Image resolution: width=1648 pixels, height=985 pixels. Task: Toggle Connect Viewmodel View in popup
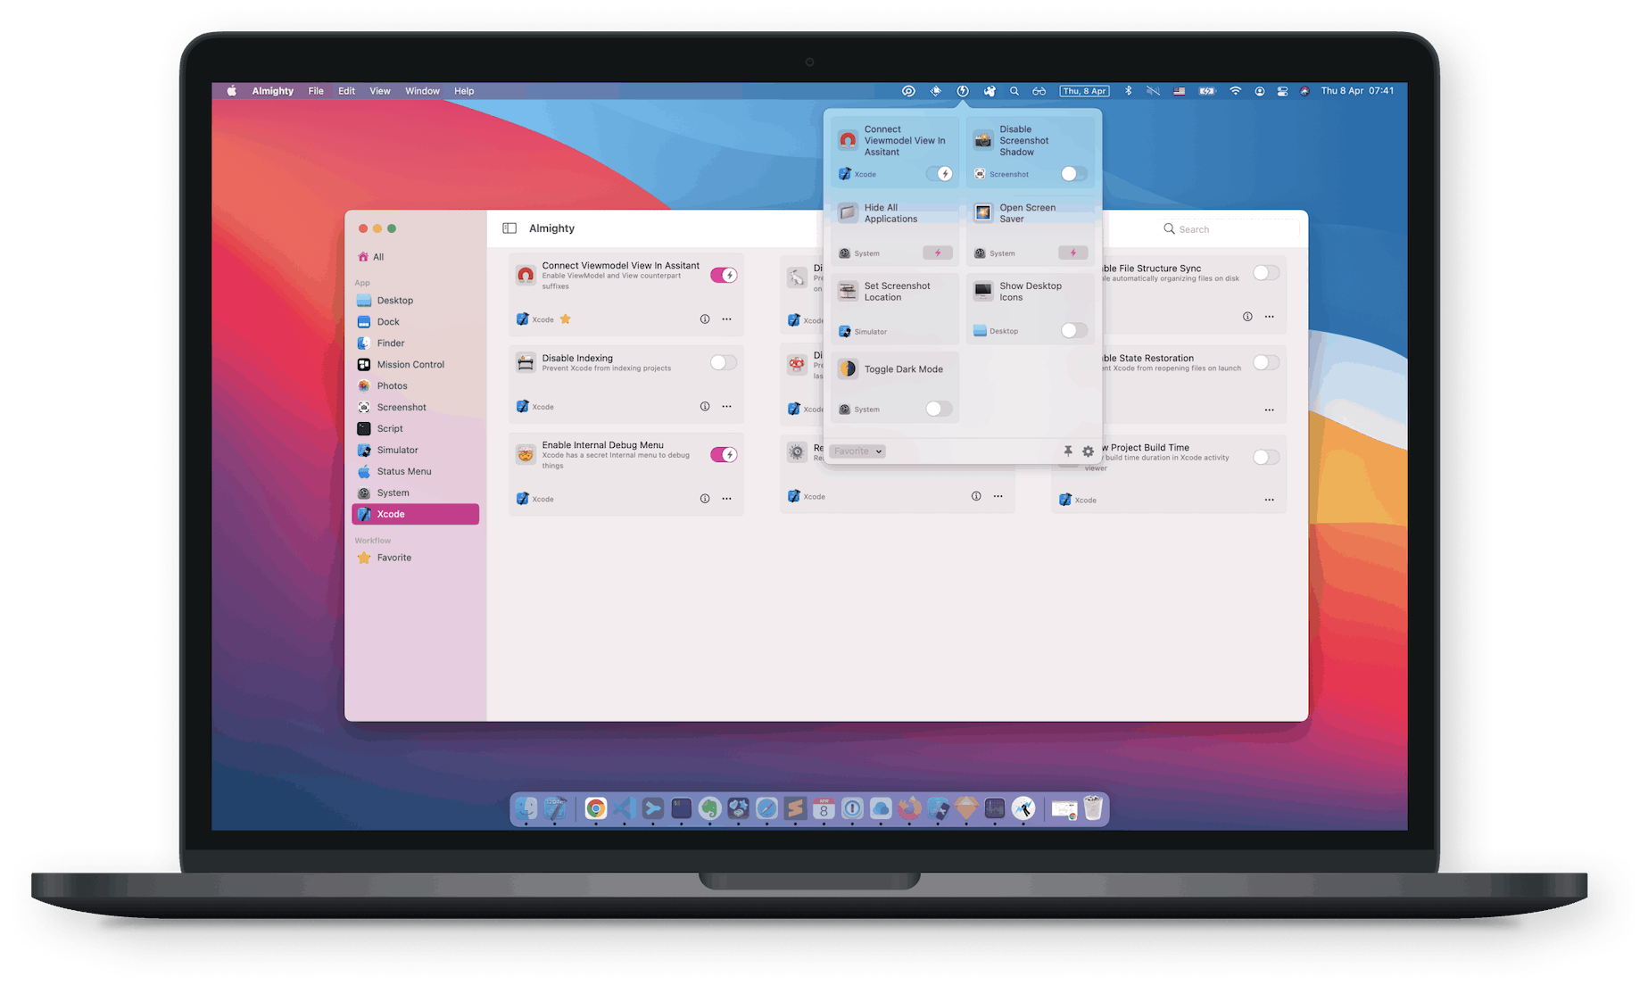940,174
